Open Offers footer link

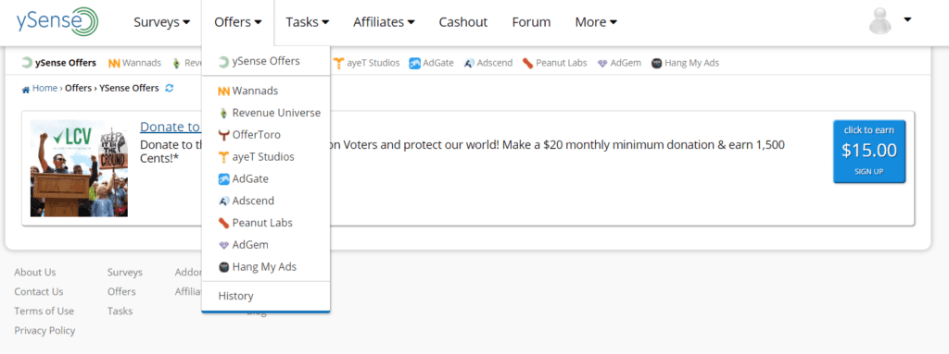pos(121,292)
